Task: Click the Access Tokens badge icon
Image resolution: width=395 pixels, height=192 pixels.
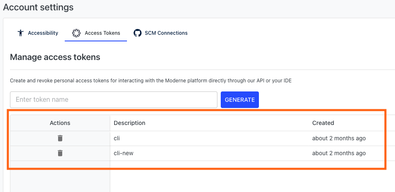Action: click(x=76, y=33)
